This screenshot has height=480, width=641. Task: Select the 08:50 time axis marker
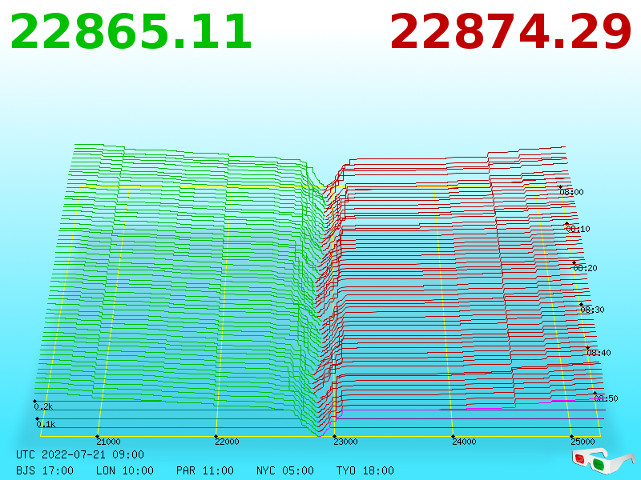(x=606, y=398)
